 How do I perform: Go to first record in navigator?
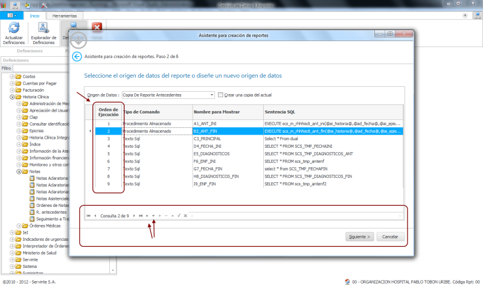89,215
